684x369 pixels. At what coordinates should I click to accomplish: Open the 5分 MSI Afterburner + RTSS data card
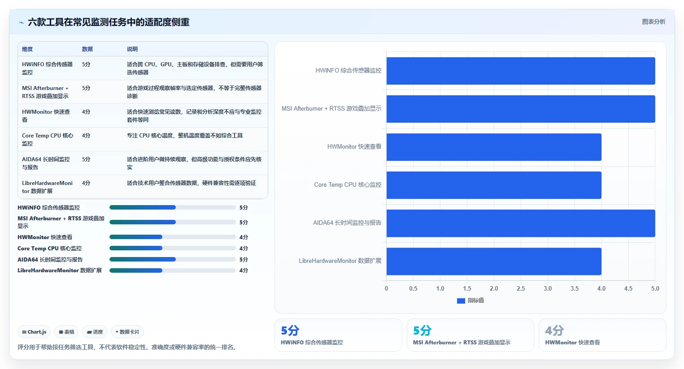click(x=470, y=335)
